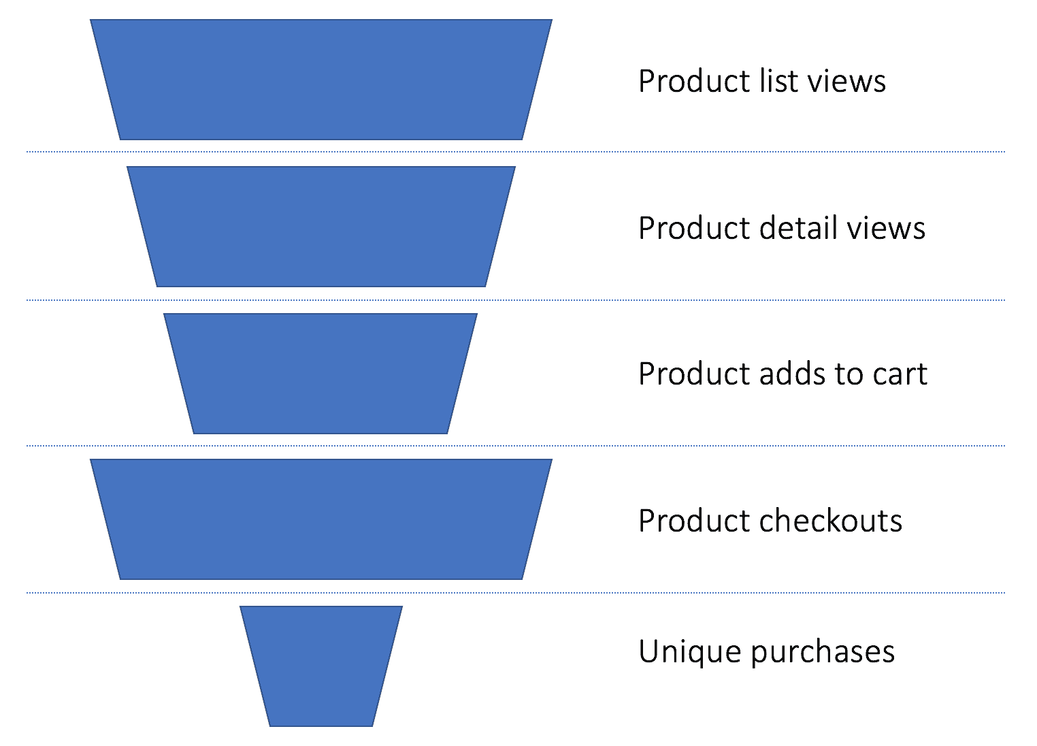1037x746 pixels.
Task: Select the adds to cart funnel segment
Action: [x=320, y=373]
